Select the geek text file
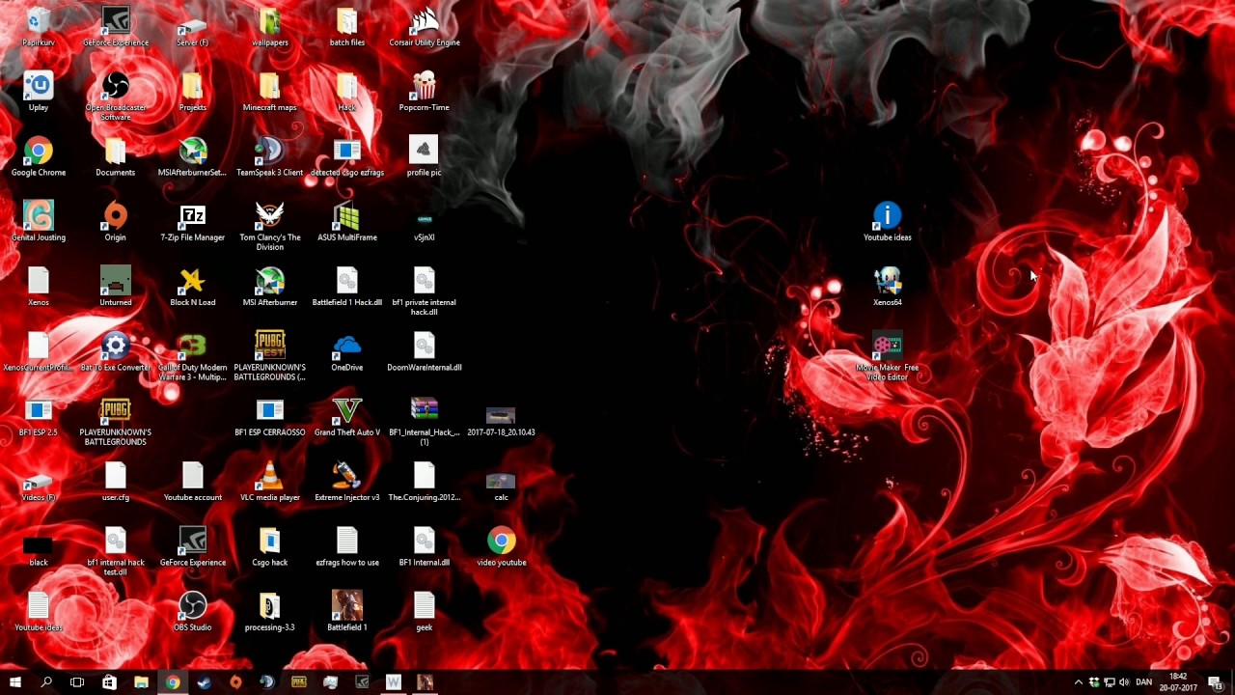 click(x=424, y=609)
